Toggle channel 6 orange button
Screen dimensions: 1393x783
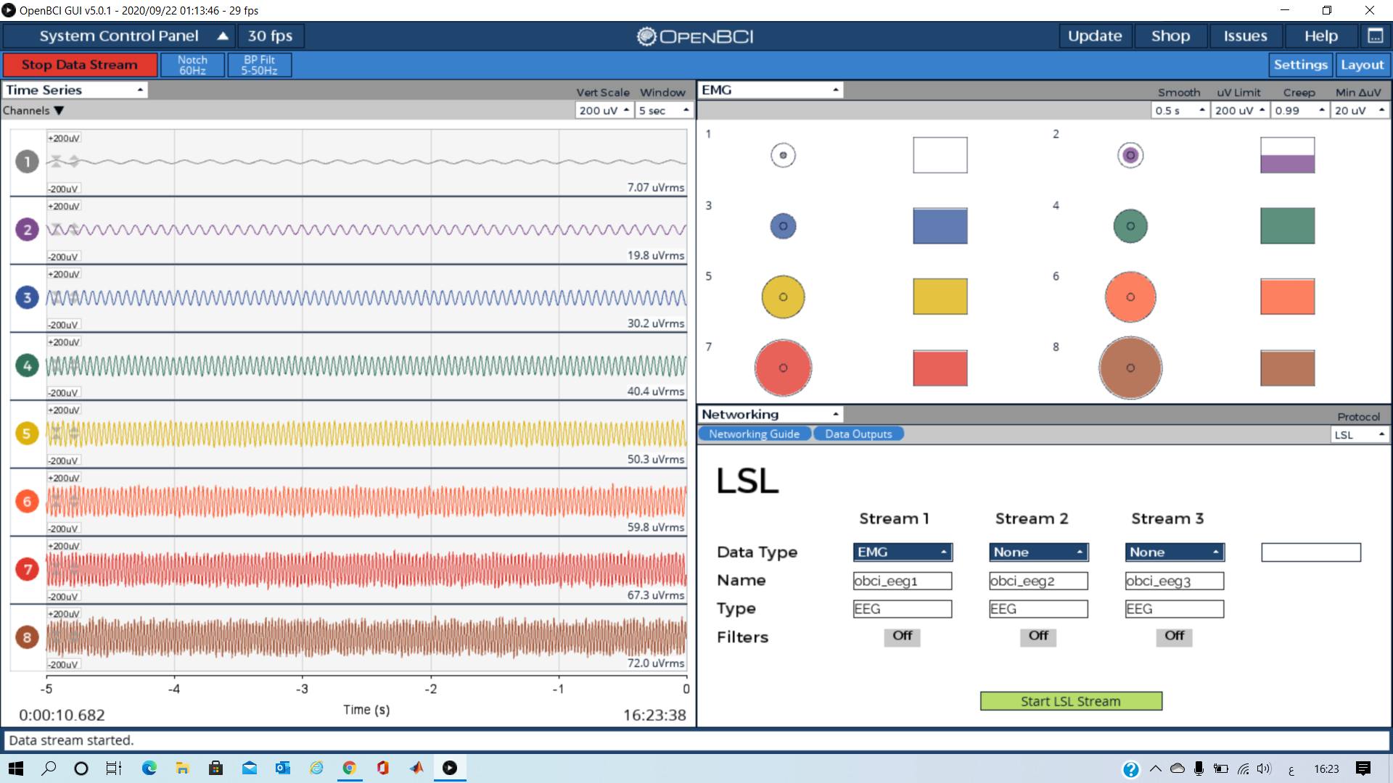click(27, 501)
